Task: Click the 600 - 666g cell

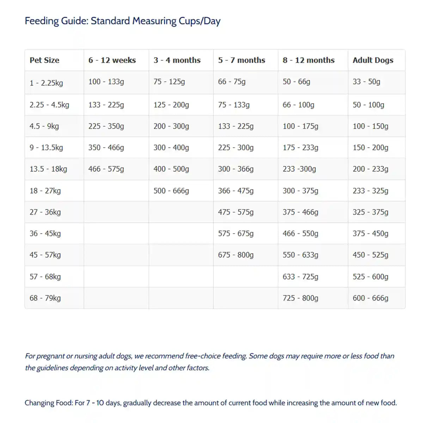Action: [x=370, y=298]
